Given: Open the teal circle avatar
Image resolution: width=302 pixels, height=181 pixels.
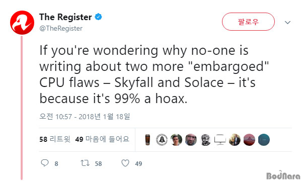Looking at the screenshot, I should tap(264, 140).
